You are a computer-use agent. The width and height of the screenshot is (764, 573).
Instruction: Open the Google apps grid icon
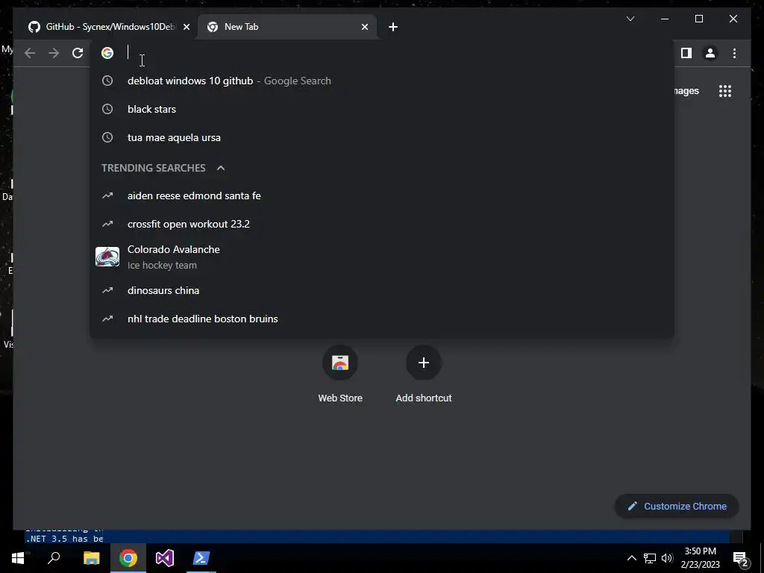[725, 91]
